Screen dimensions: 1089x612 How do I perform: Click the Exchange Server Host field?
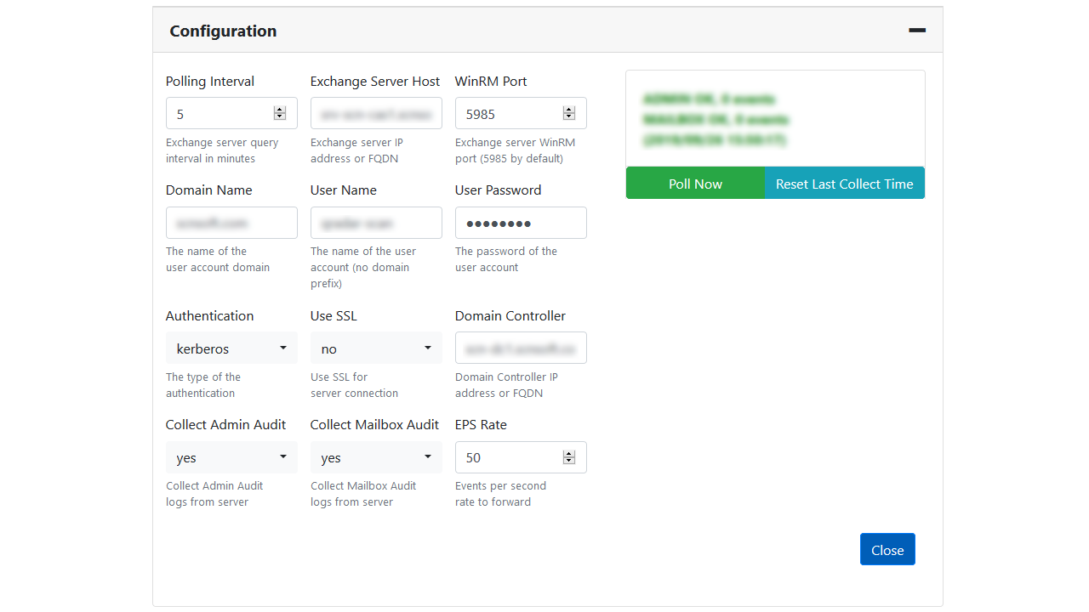click(x=376, y=113)
